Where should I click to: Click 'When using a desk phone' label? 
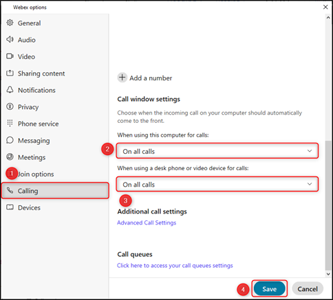click(x=183, y=168)
